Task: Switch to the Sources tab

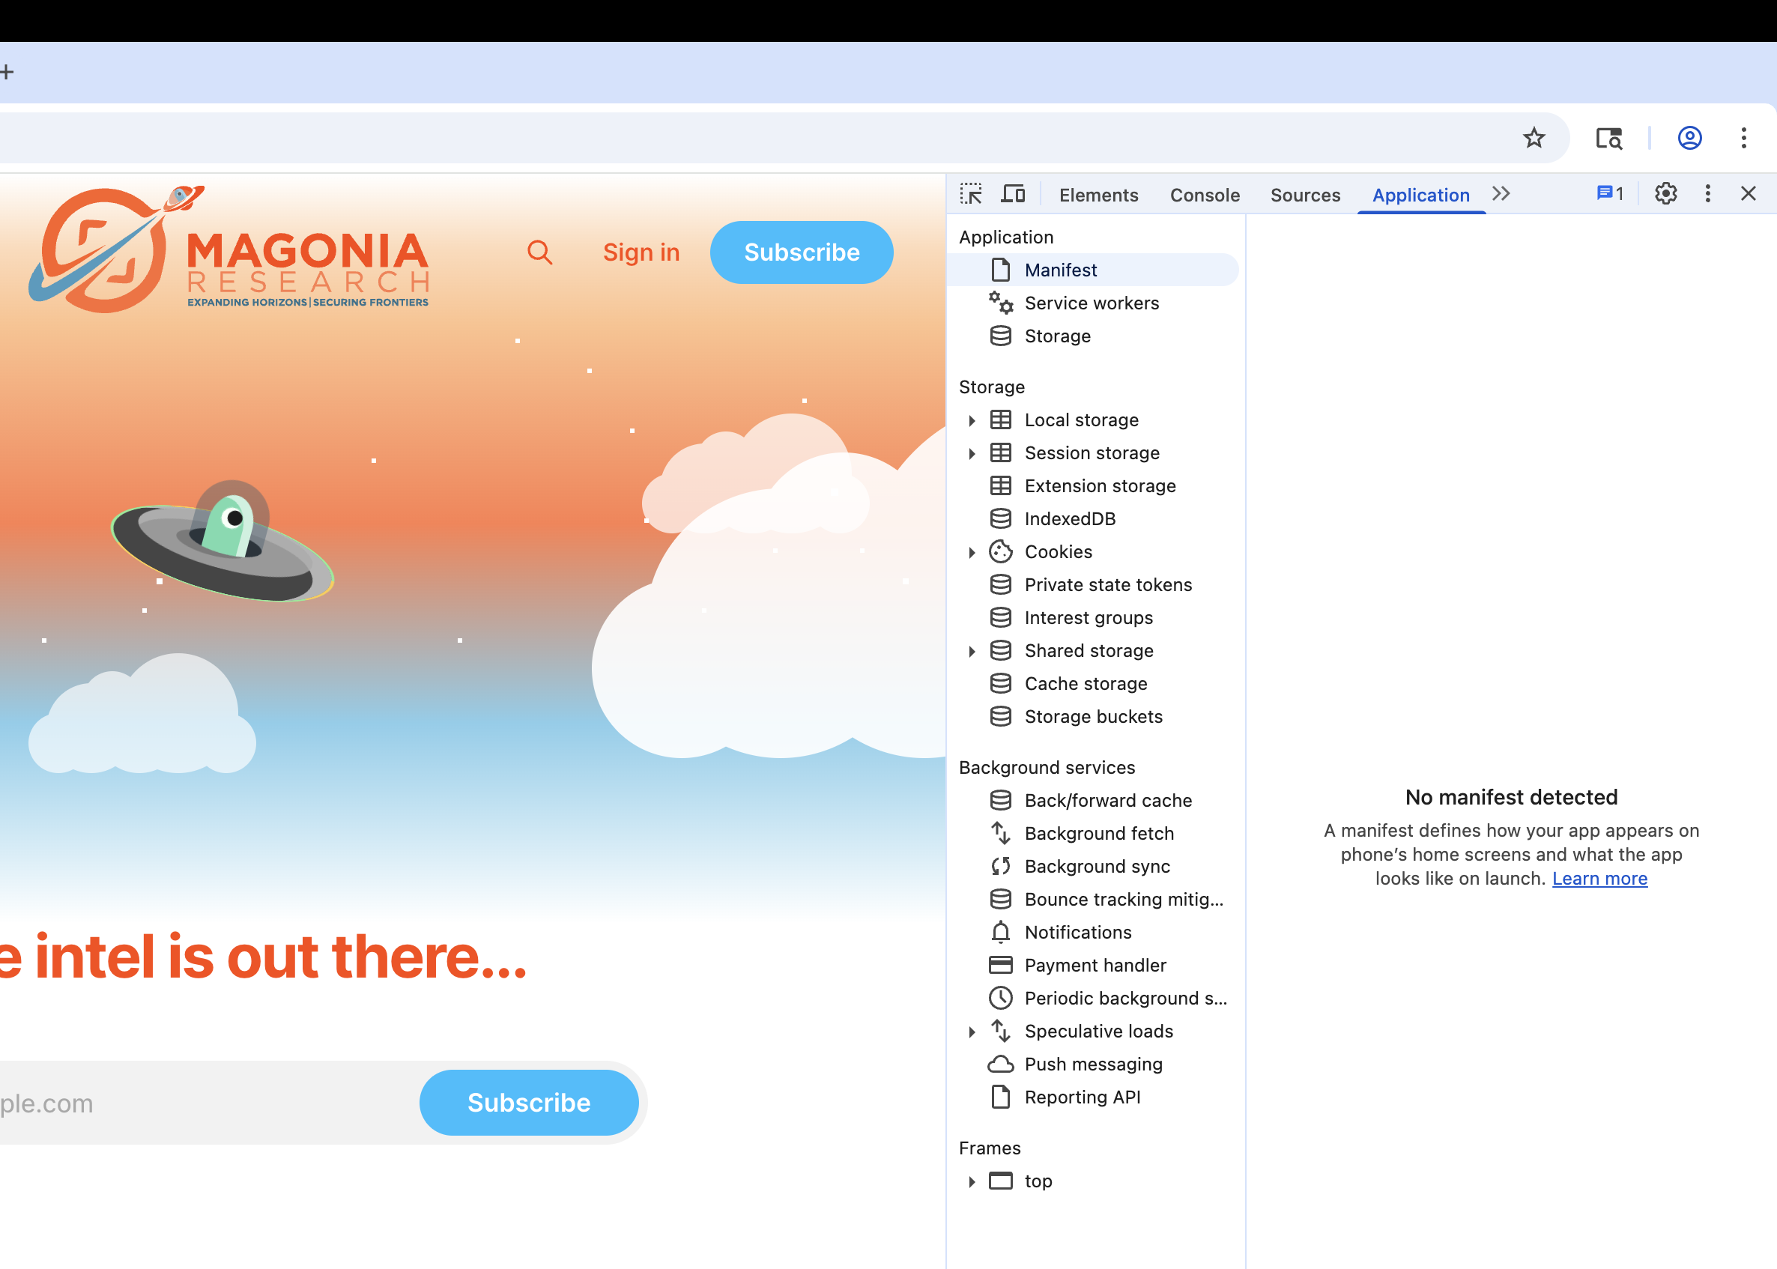Action: [1305, 196]
